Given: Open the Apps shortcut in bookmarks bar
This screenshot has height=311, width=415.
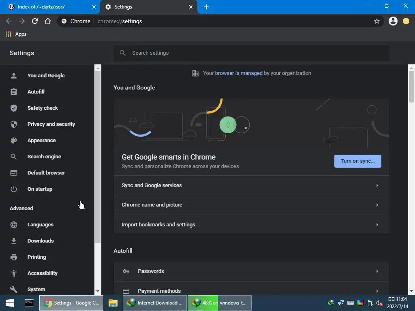Looking at the screenshot, I should pos(16,34).
